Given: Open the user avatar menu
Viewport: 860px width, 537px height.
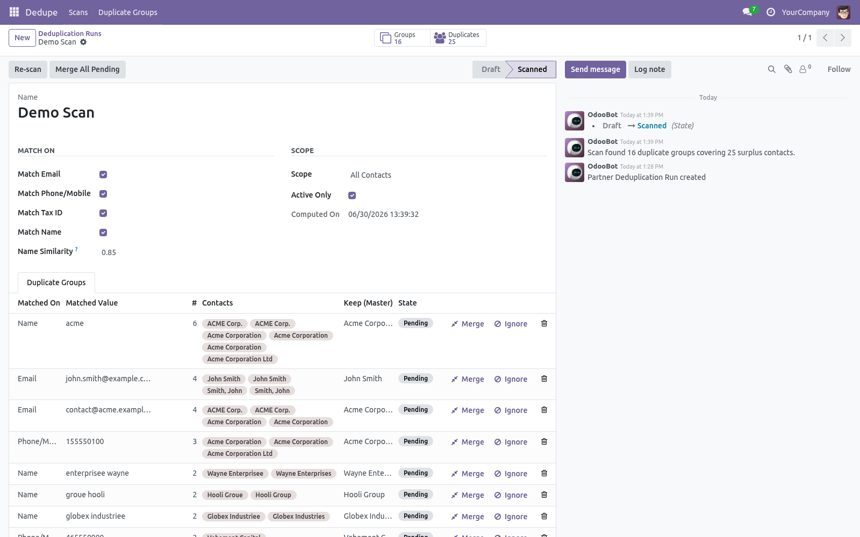Looking at the screenshot, I should click(x=843, y=12).
